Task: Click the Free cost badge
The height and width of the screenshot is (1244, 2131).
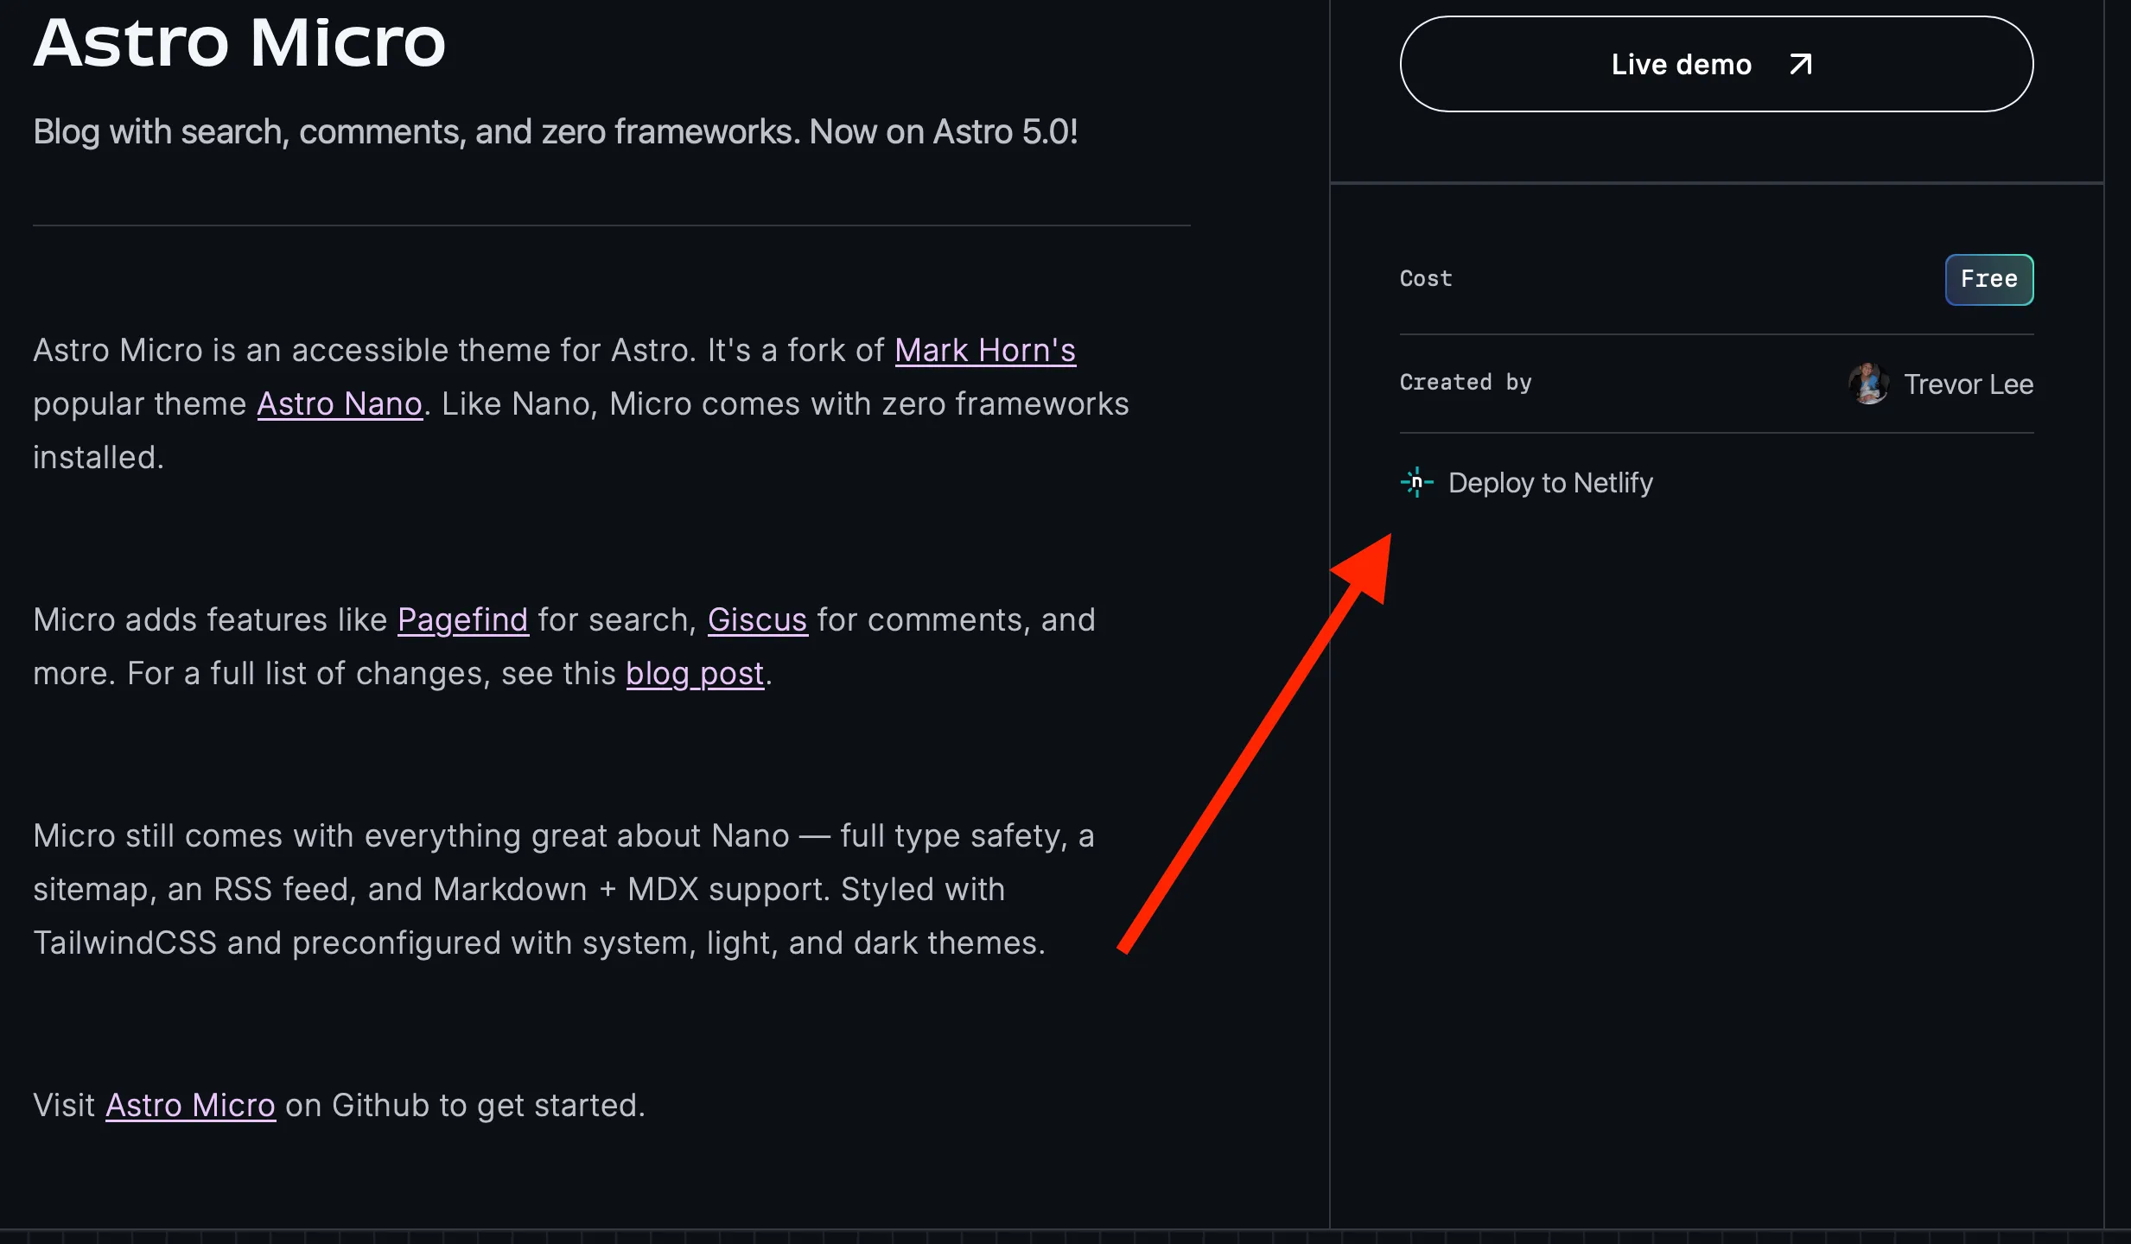Action: [1989, 279]
